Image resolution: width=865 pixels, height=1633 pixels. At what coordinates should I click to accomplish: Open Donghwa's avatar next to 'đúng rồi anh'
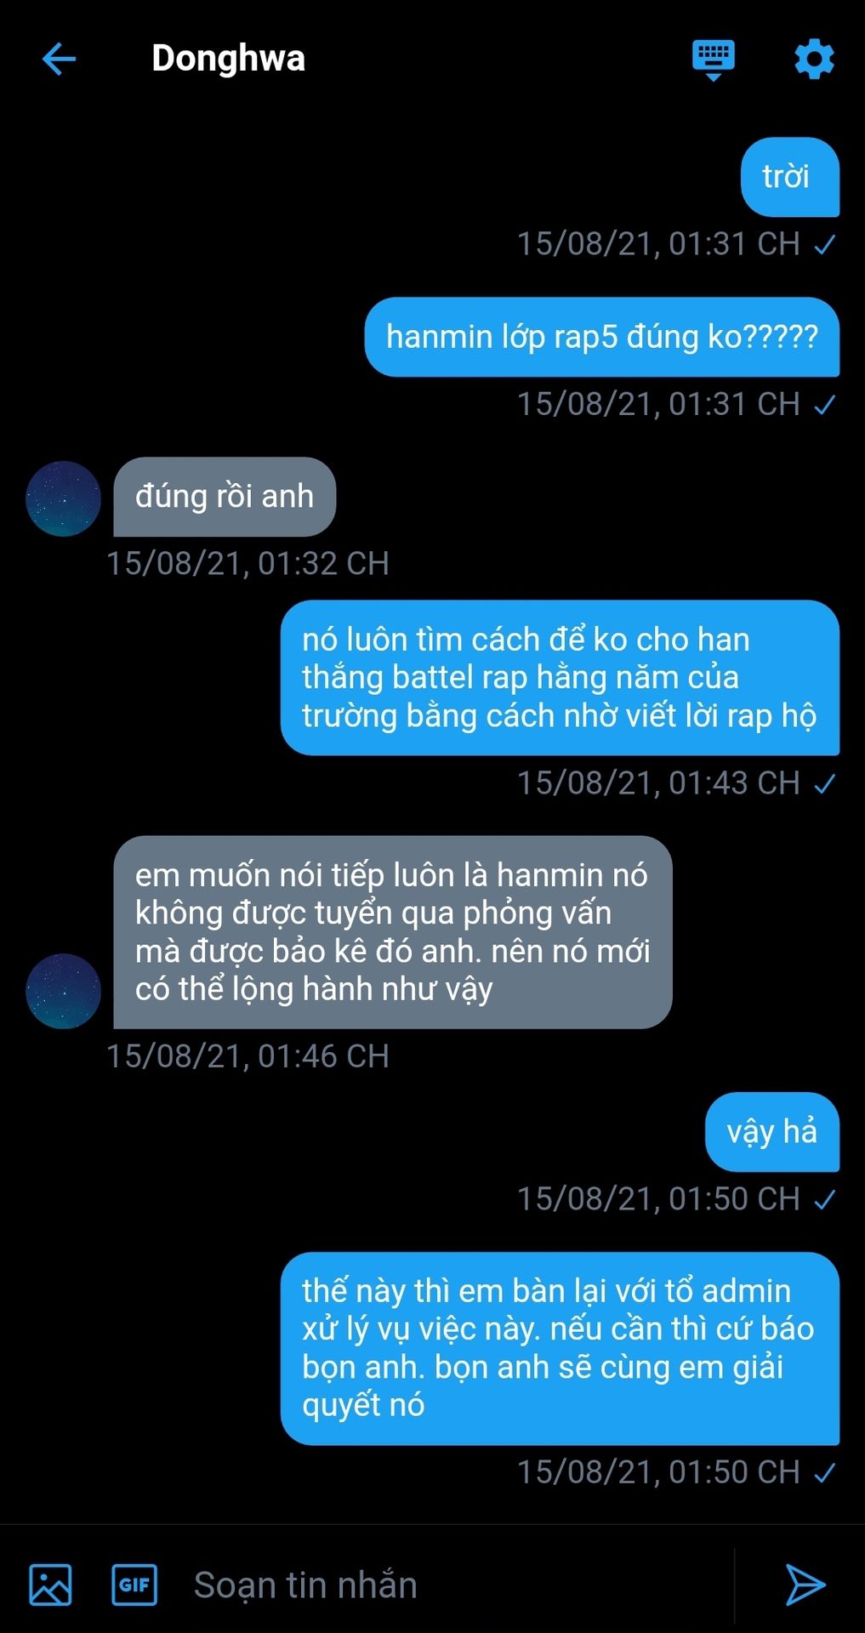64,498
